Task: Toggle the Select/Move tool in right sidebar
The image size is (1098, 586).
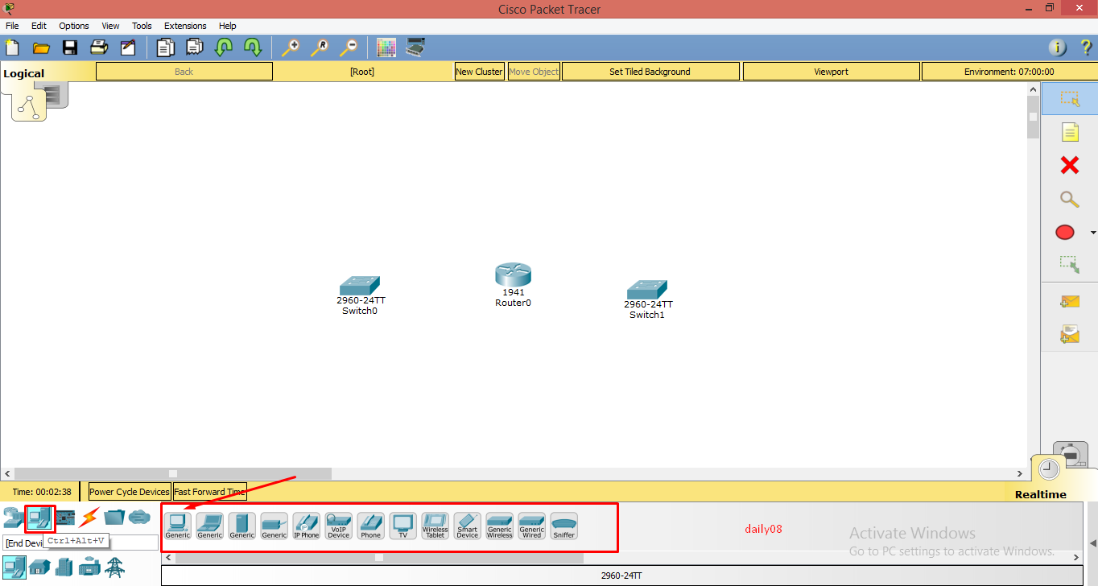Action: tap(1071, 98)
